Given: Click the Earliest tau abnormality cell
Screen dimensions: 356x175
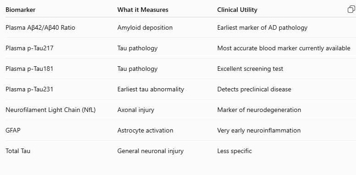Looking at the screenshot, I should (150, 89).
